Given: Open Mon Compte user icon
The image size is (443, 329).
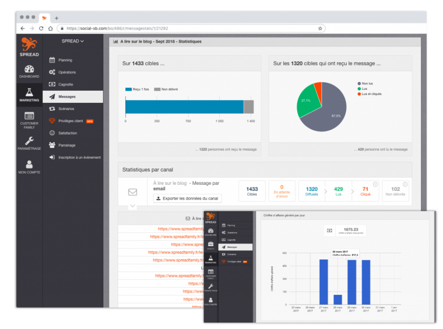Looking at the screenshot, I should (x=29, y=164).
